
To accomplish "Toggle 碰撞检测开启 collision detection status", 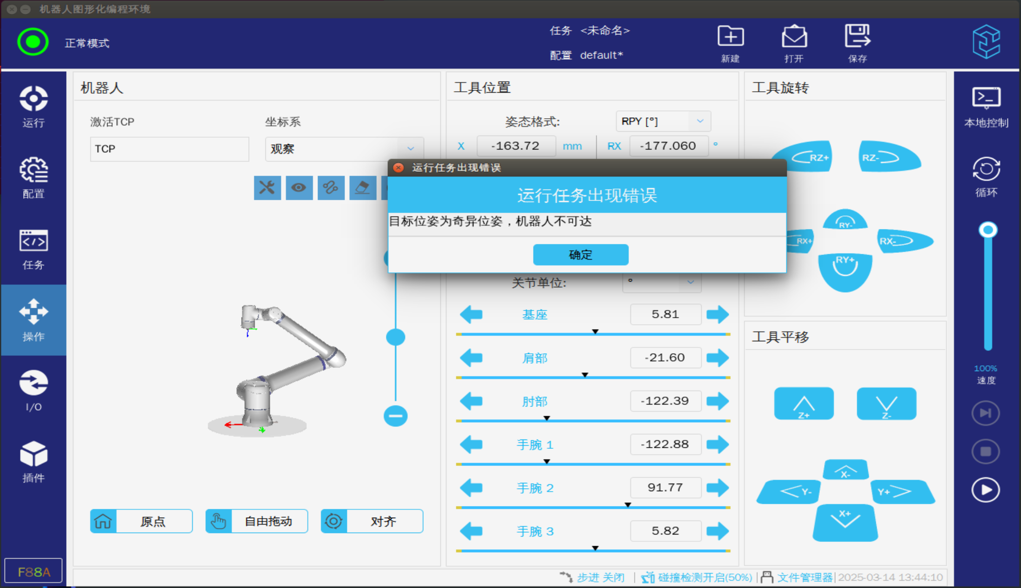I will (x=697, y=577).
